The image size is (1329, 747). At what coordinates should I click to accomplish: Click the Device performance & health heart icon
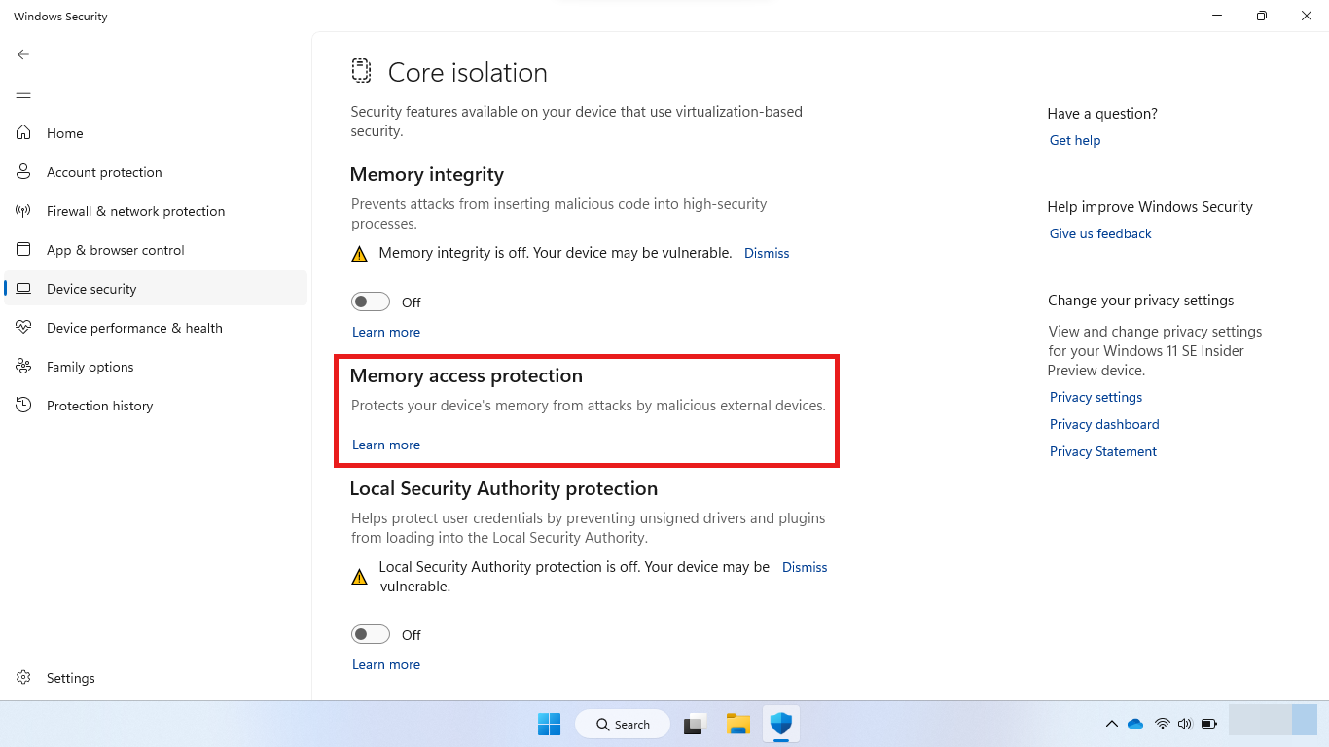(24, 328)
